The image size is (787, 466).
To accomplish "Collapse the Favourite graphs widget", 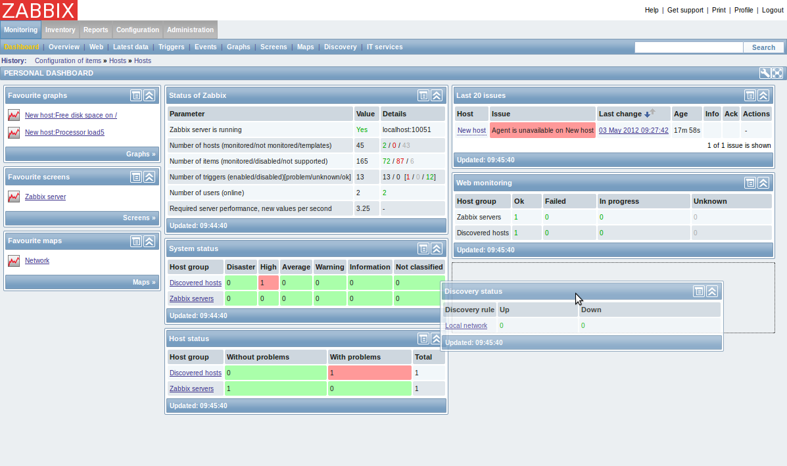I will click(149, 95).
